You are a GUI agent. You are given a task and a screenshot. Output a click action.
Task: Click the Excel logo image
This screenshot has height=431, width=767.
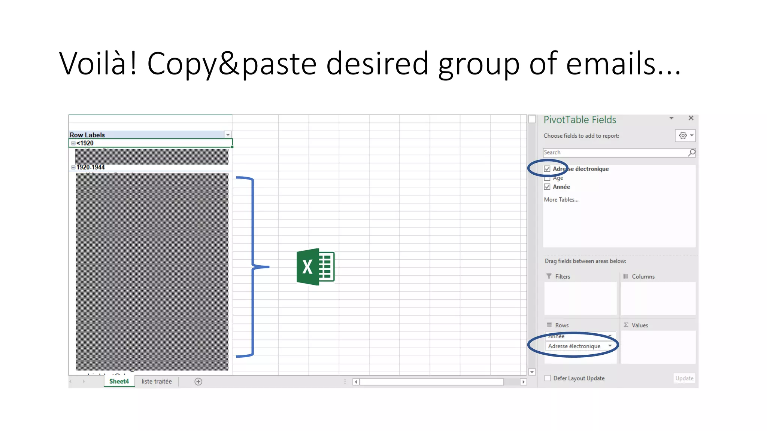click(x=315, y=267)
